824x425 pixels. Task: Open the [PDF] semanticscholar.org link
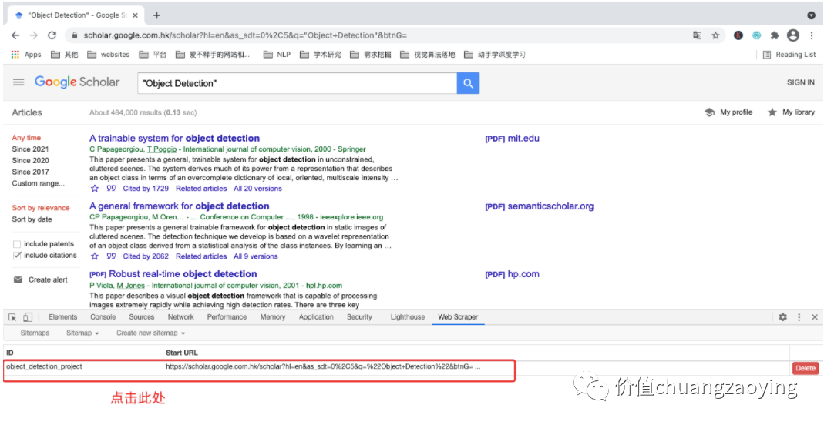(539, 206)
